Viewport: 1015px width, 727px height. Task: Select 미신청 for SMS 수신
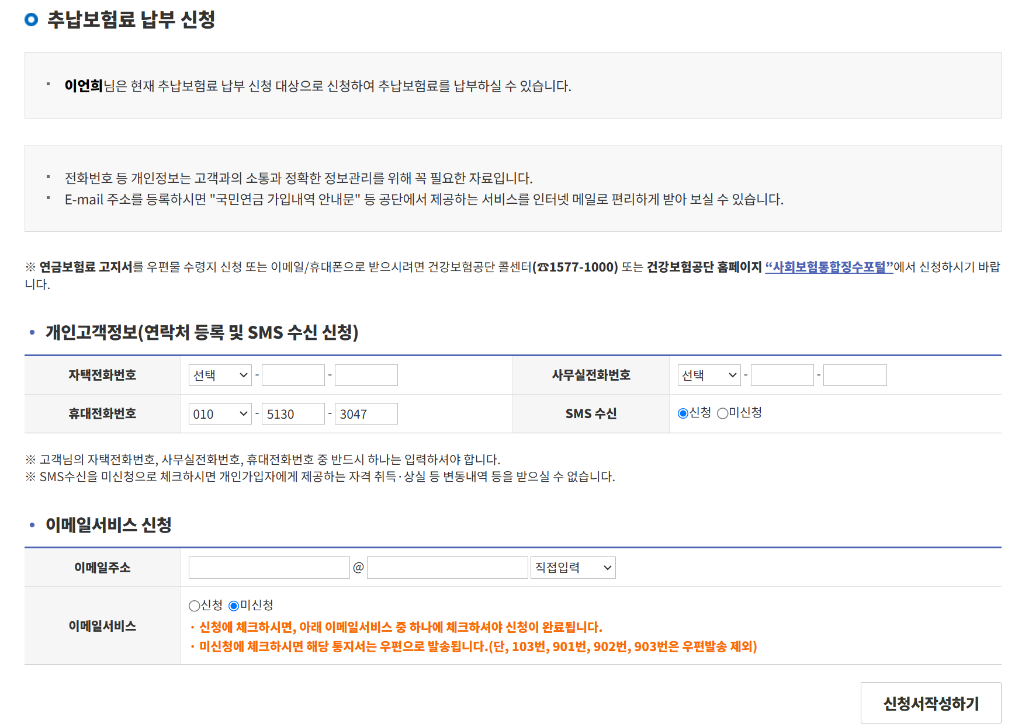[723, 413]
